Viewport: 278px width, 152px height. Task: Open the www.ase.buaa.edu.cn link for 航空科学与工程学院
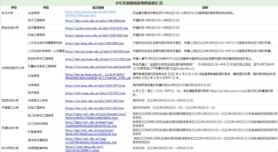(98, 59)
